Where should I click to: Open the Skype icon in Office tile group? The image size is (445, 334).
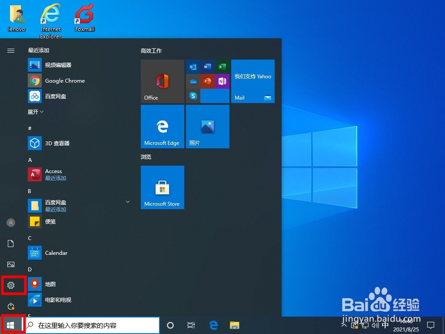click(193, 96)
